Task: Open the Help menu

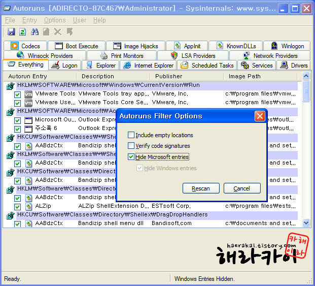Action: [99, 20]
